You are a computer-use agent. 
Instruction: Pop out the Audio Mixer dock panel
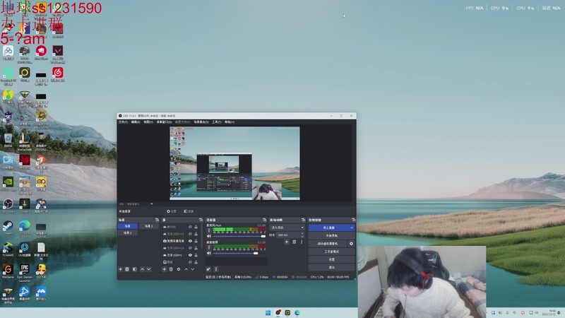click(x=264, y=220)
